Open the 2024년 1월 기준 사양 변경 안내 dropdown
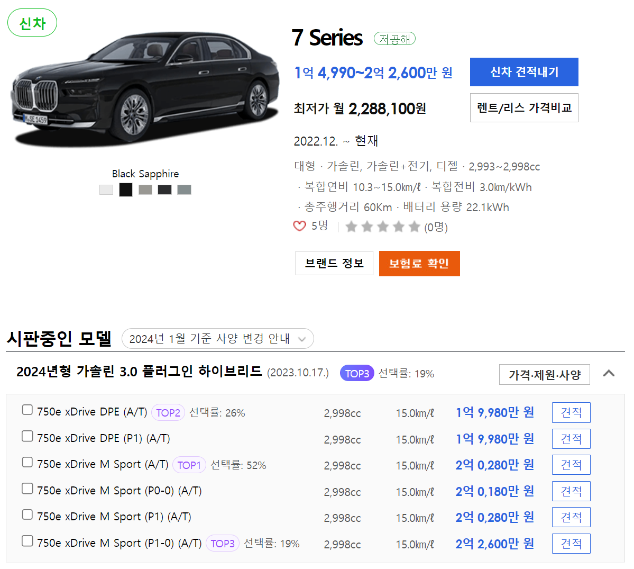This screenshot has height=569, width=634. pyautogui.click(x=217, y=339)
